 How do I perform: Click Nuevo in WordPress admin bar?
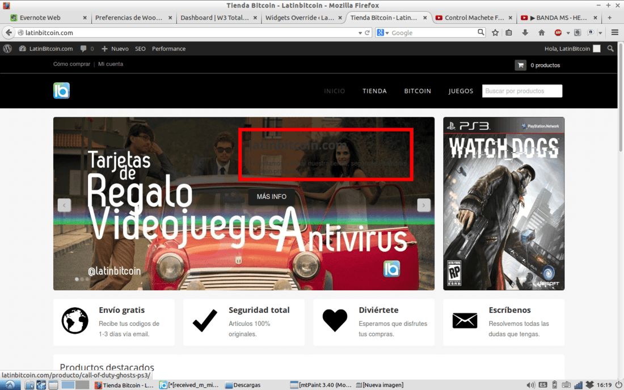click(115, 49)
